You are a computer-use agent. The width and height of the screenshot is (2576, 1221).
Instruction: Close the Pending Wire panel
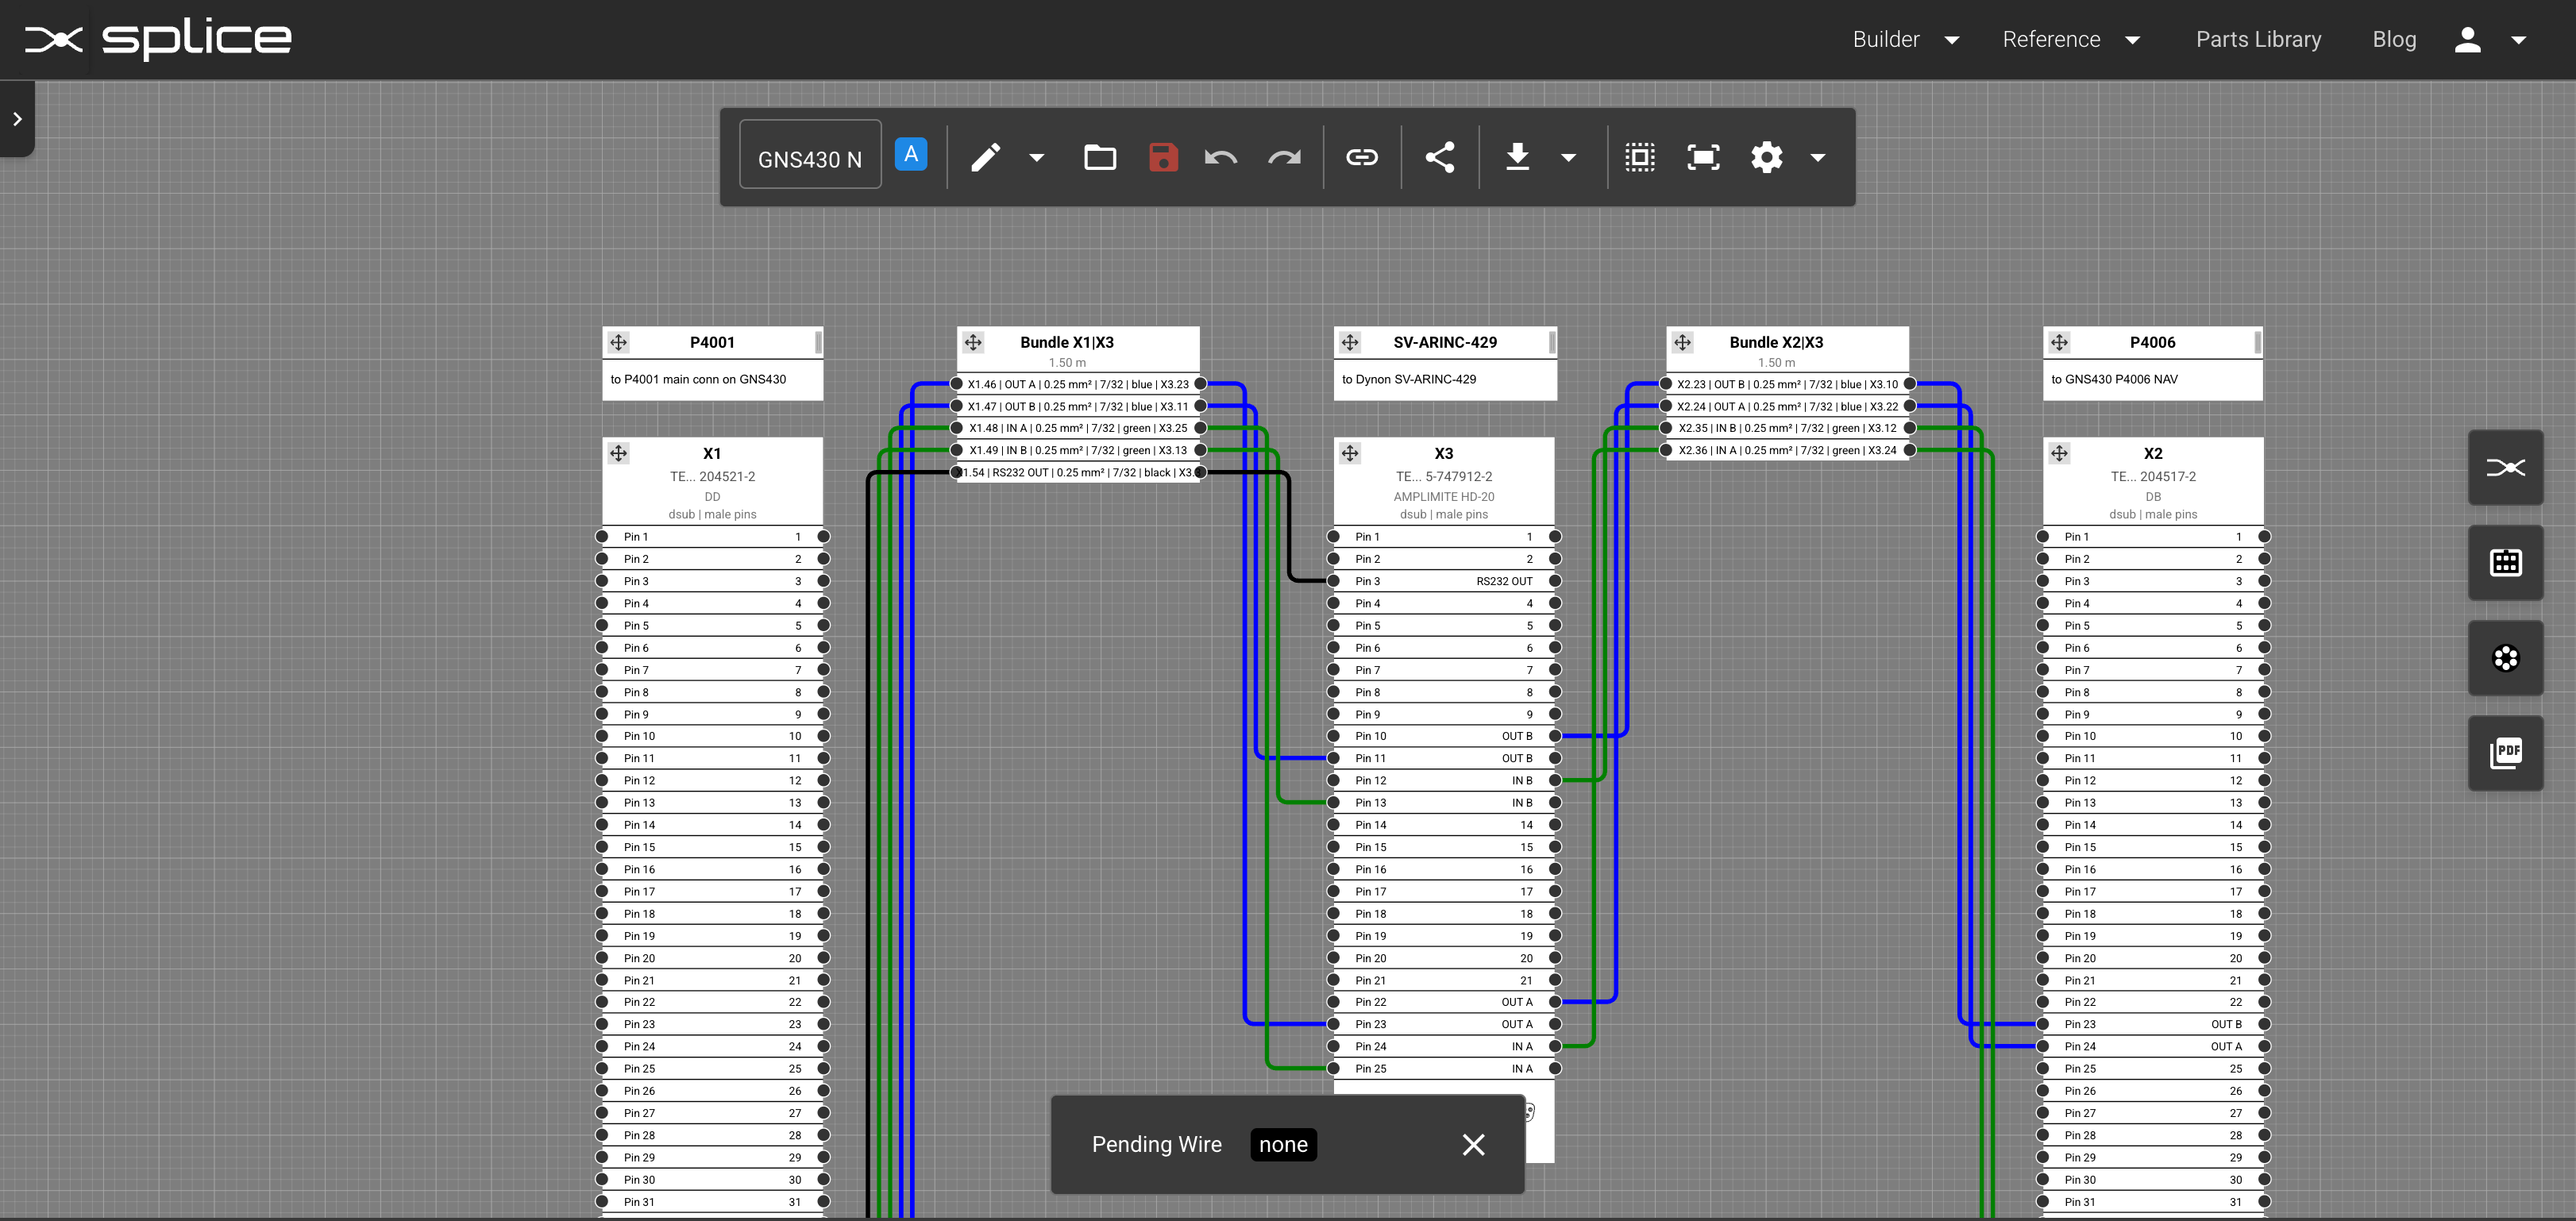pyautogui.click(x=1473, y=1144)
